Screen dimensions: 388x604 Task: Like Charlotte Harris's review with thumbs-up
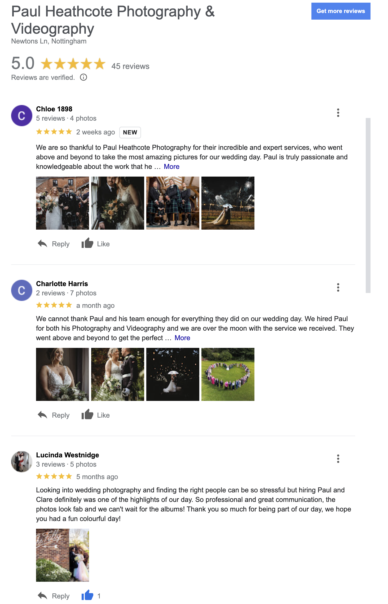coord(87,414)
